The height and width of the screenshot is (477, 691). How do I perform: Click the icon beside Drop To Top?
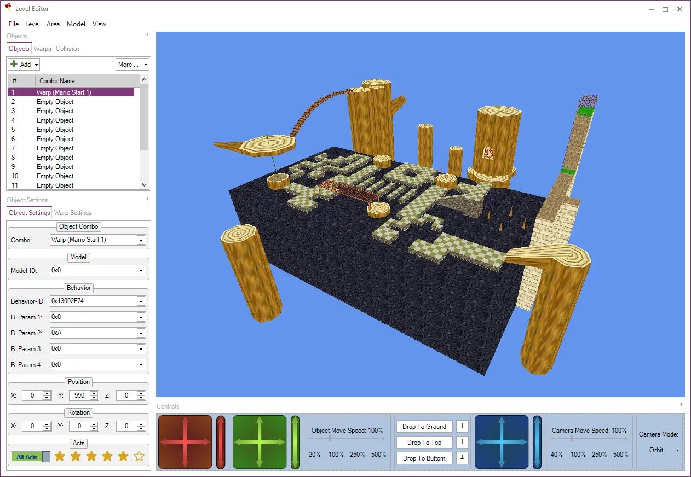point(462,442)
